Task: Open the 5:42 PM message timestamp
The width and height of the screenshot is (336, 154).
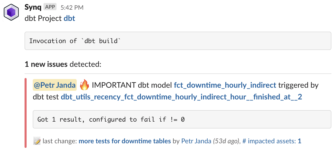Action: pyautogui.click(x=72, y=8)
